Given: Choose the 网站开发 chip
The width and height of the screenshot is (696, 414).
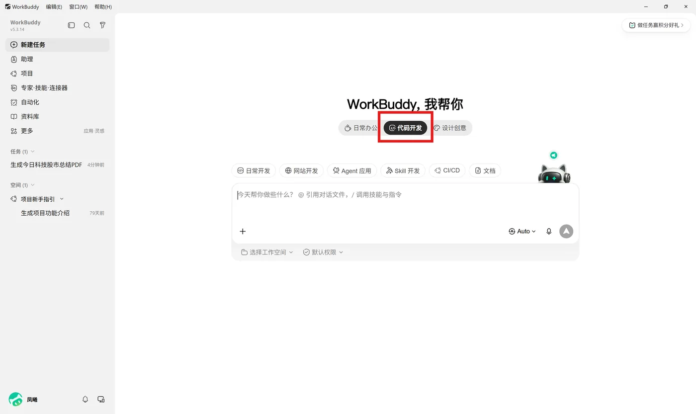Looking at the screenshot, I should pos(301,170).
